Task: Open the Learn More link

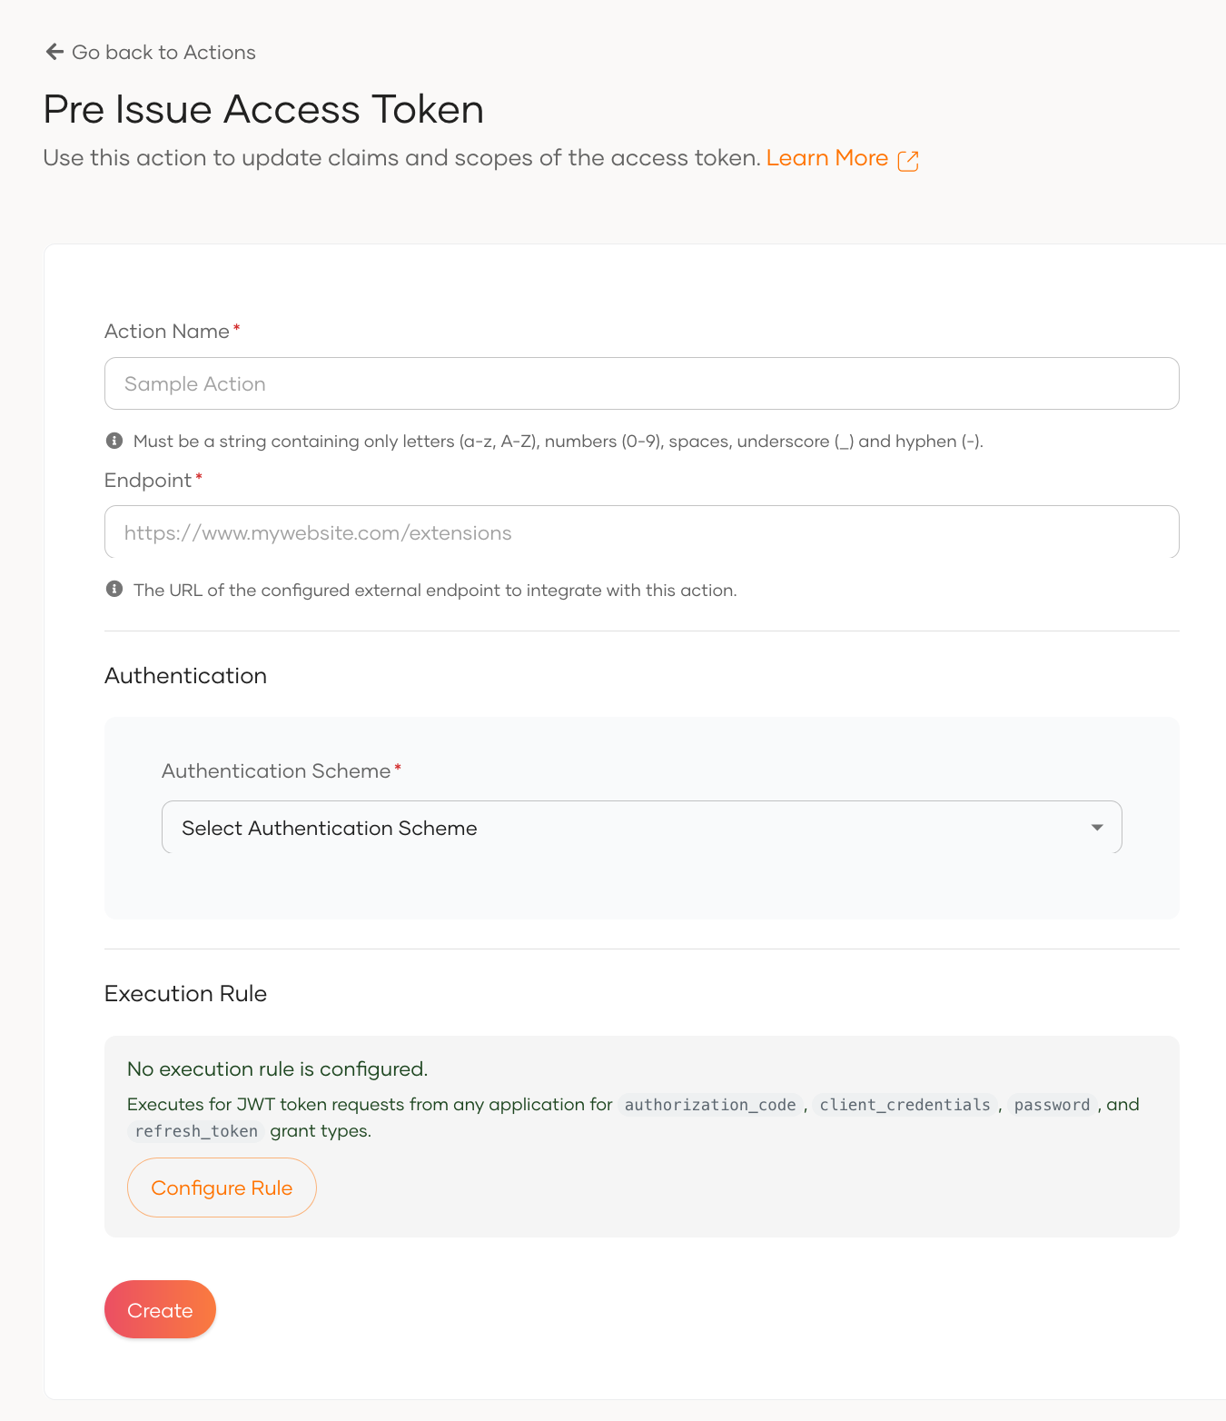Action: (x=827, y=157)
